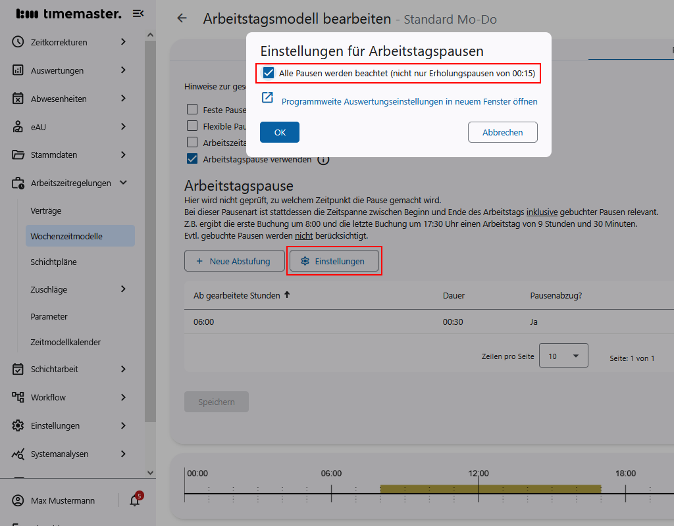
Task: Confirm the dialog with OK
Action: click(x=279, y=131)
